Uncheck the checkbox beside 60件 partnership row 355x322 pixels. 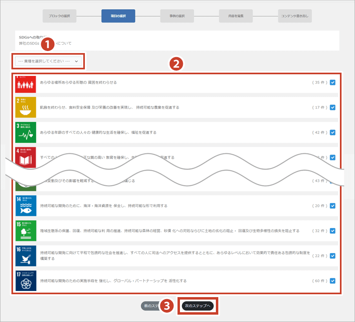333,281
